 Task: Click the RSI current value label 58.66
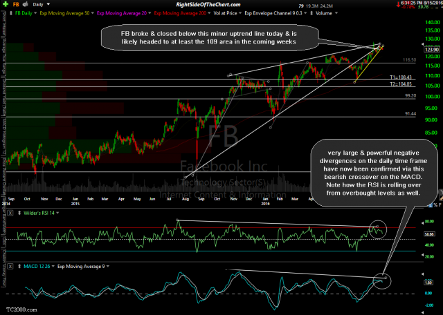(429, 233)
